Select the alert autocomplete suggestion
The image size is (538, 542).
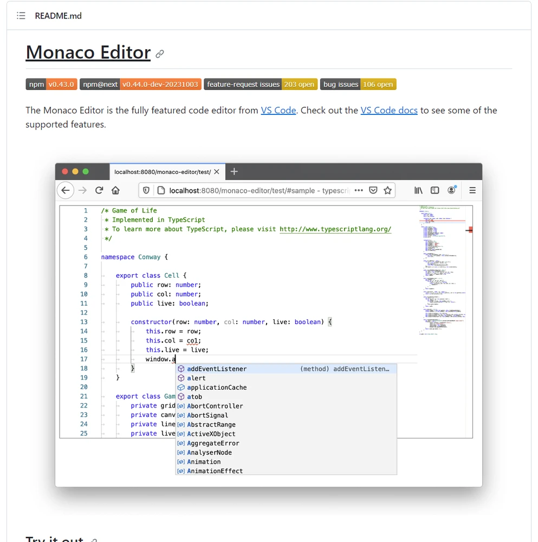pyautogui.click(x=196, y=378)
